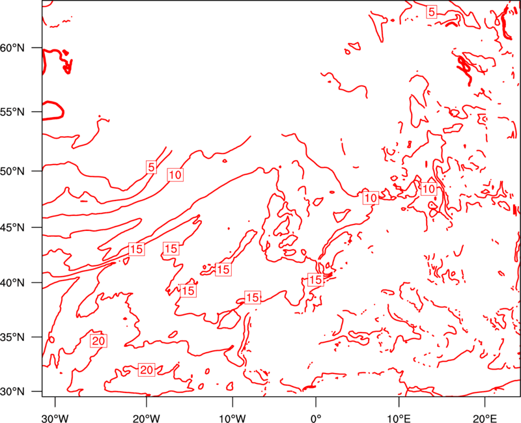Click the 60°N latitude axis label
The width and height of the screenshot is (521, 423).
[x=12, y=48]
